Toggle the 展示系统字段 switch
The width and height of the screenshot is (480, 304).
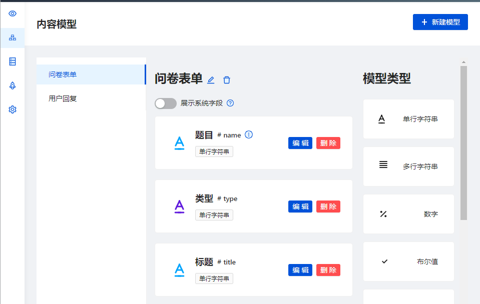tap(166, 103)
